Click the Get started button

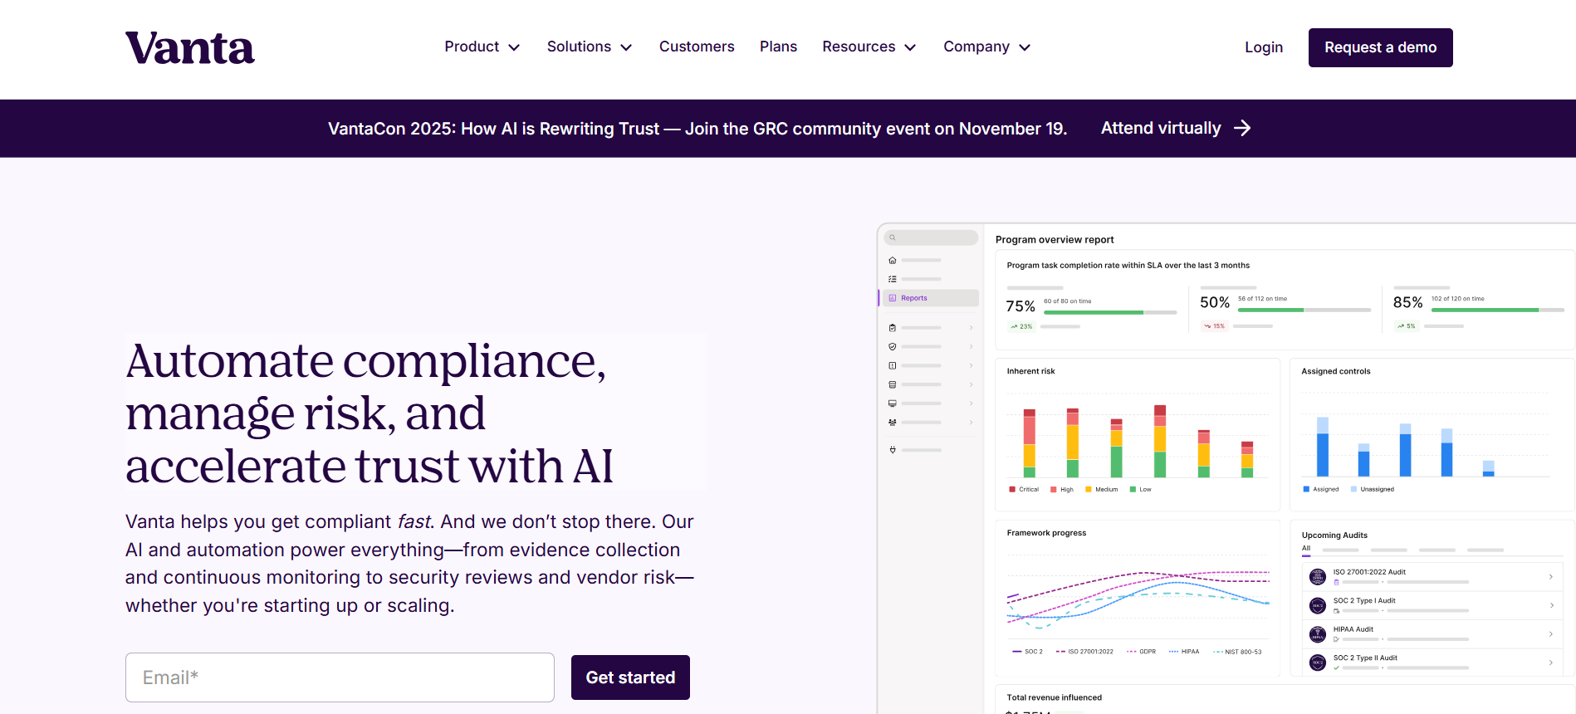click(630, 677)
